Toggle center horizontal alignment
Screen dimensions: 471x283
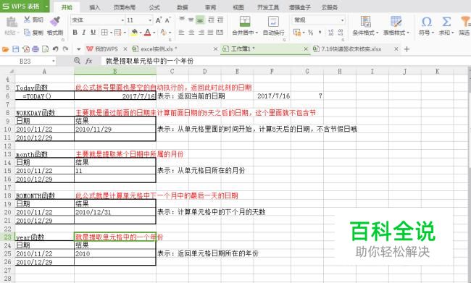coord(191,33)
